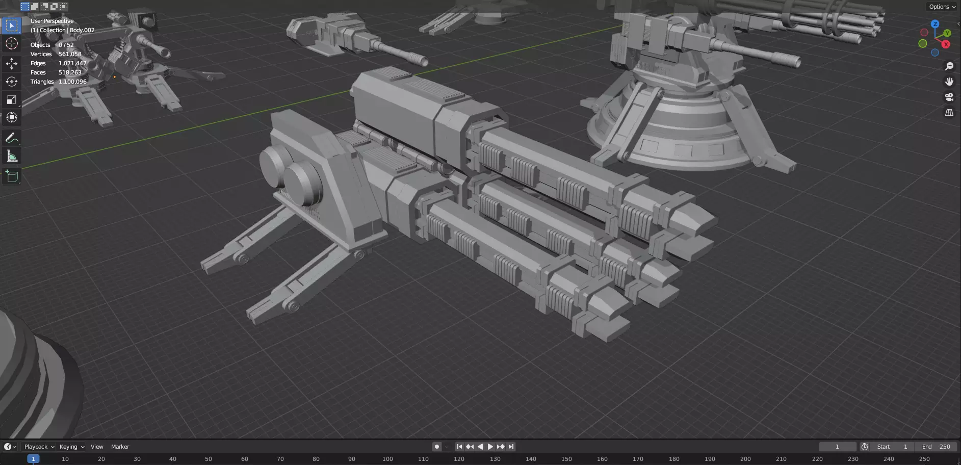Open the timeline Marker menu

click(120, 447)
